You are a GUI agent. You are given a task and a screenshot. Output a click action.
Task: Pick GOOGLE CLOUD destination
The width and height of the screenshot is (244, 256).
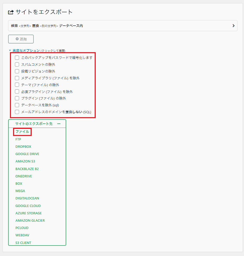point(28,206)
